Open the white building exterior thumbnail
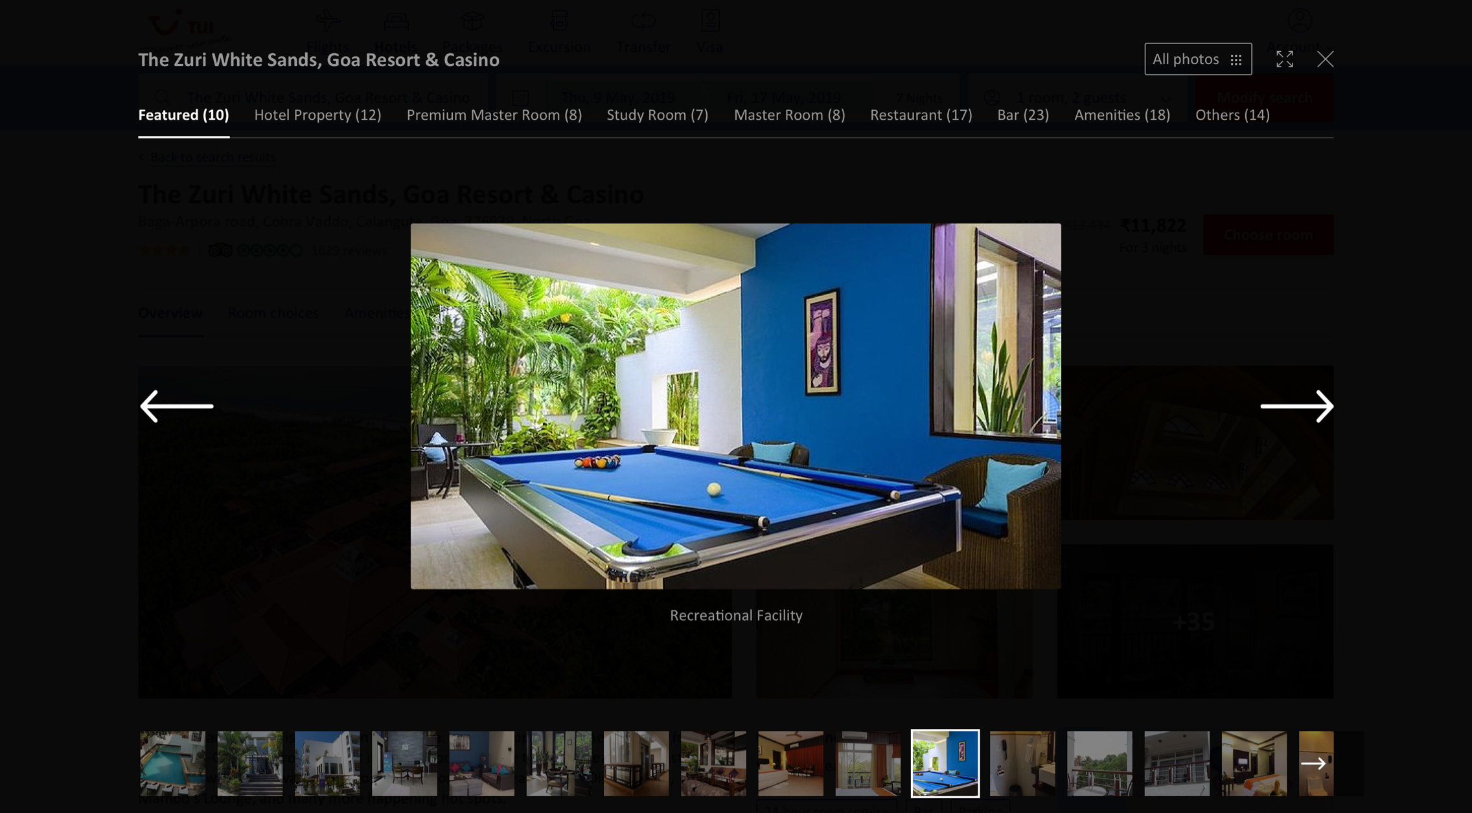The height and width of the screenshot is (813, 1472). (327, 763)
